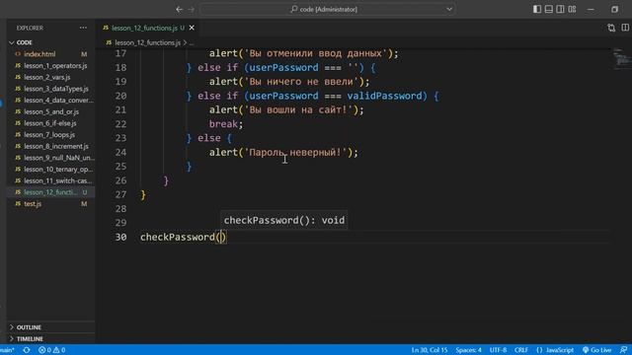Open the errors and warnings counter
Viewport: 632px width, 355px height.
click(x=51, y=350)
